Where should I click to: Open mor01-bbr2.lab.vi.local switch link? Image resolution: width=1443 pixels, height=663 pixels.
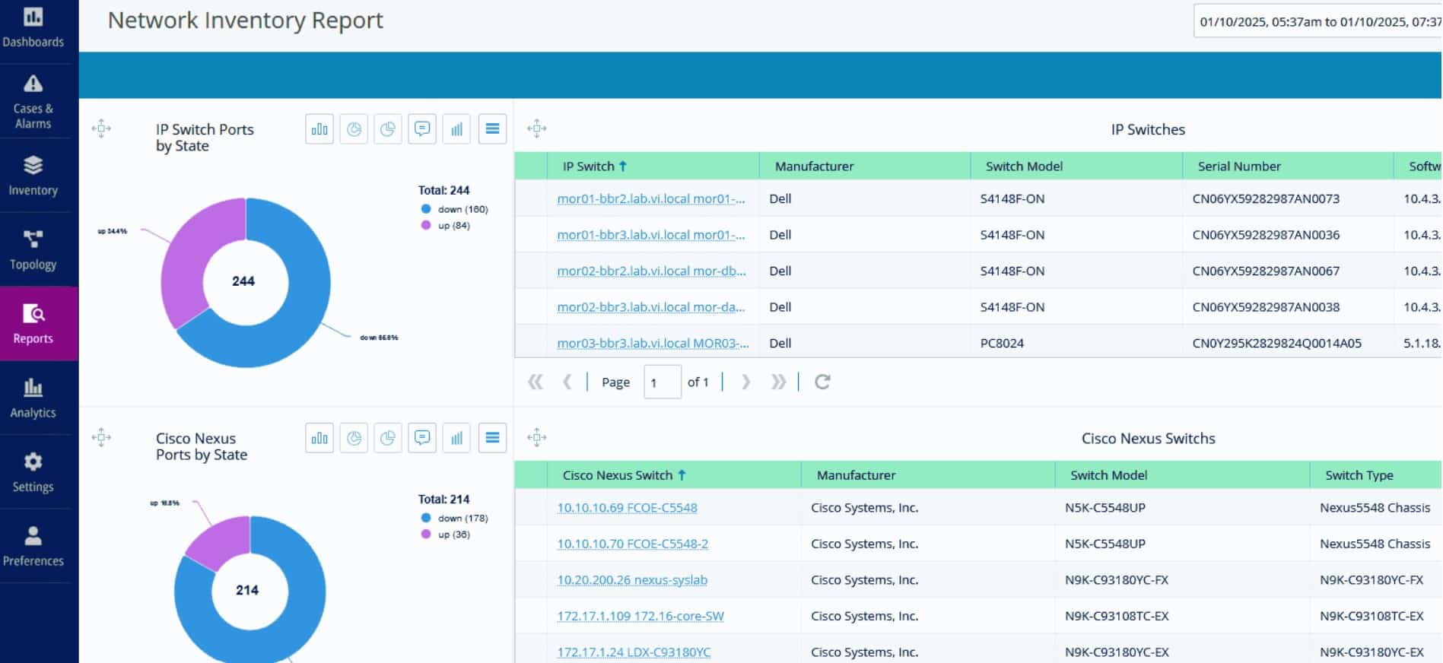pos(651,198)
